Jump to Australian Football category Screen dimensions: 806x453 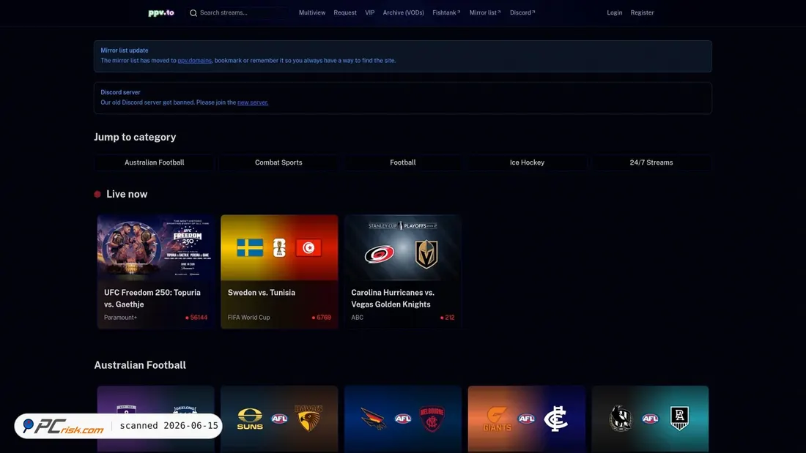pos(154,162)
